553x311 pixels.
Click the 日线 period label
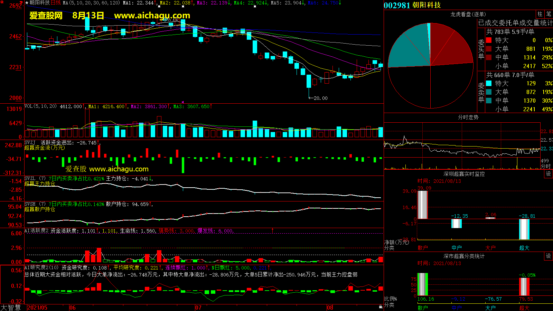pyautogui.click(x=56, y=3)
